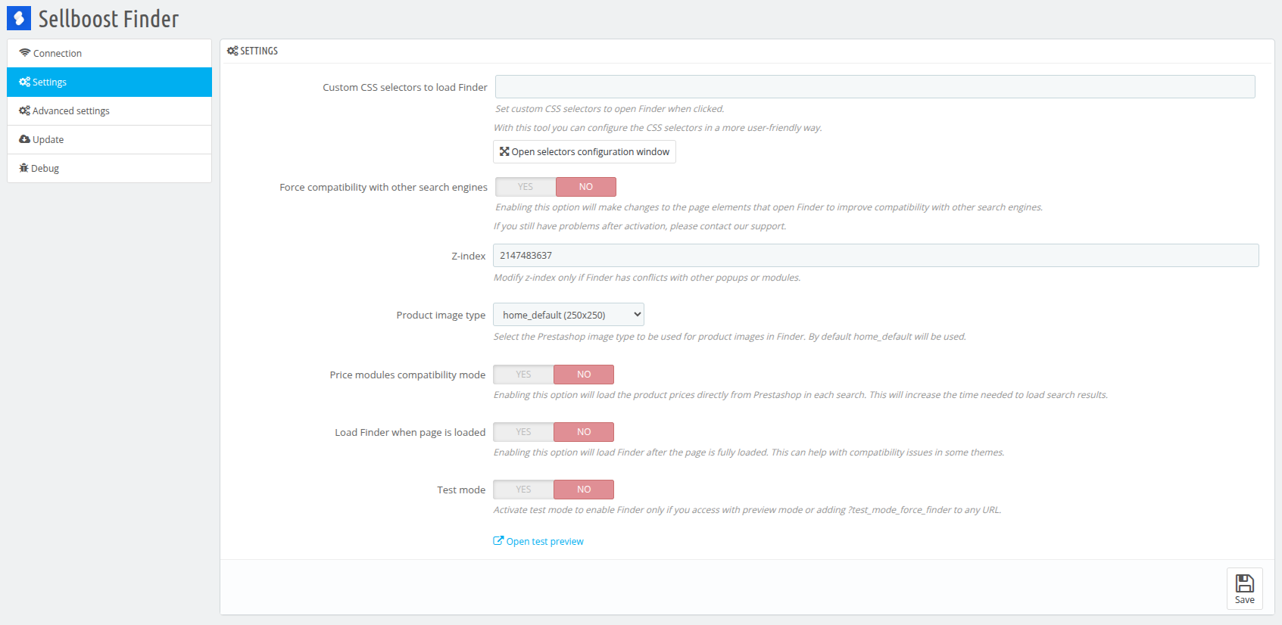1282x625 pixels.
Task: Click the 'Select the Prestashop image type' hint
Action: (x=730, y=337)
